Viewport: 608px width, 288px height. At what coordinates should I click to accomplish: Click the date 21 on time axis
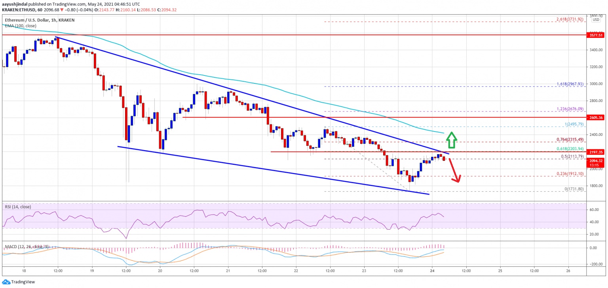pyautogui.click(x=228, y=272)
